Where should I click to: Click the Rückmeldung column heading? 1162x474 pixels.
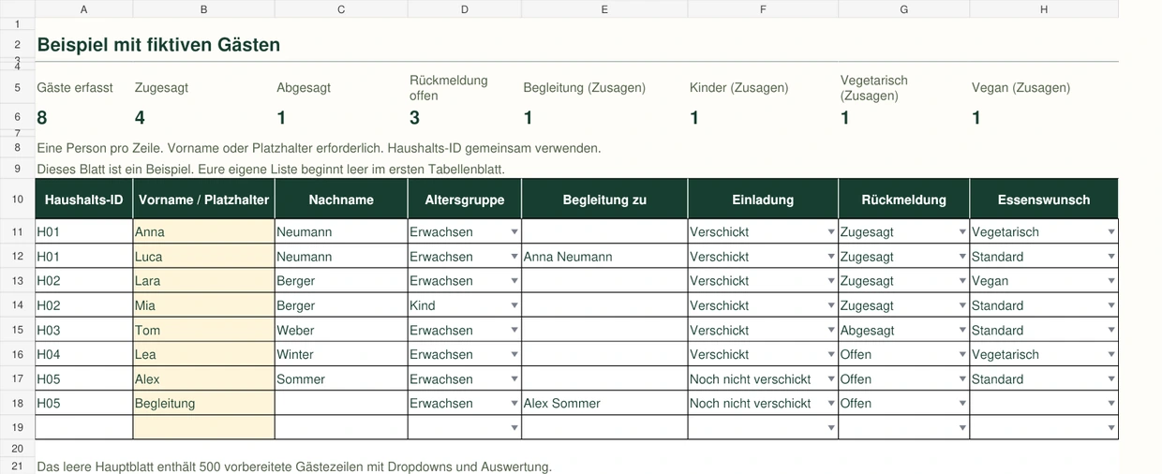(903, 200)
